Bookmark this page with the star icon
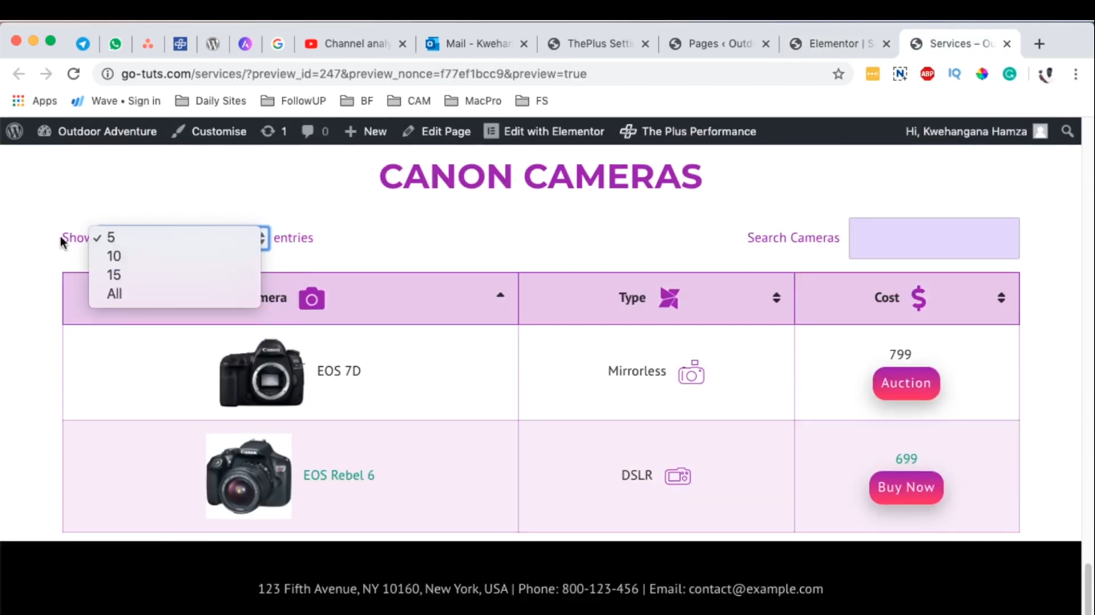This screenshot has height=615, width=1095. click(x=838, y=74)
